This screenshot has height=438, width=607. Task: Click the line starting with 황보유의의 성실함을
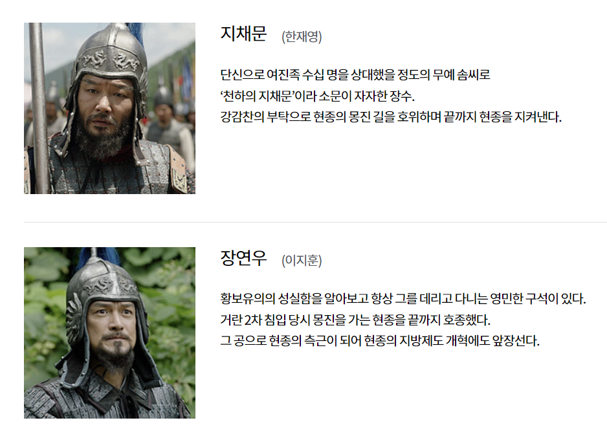click(403, 299)
